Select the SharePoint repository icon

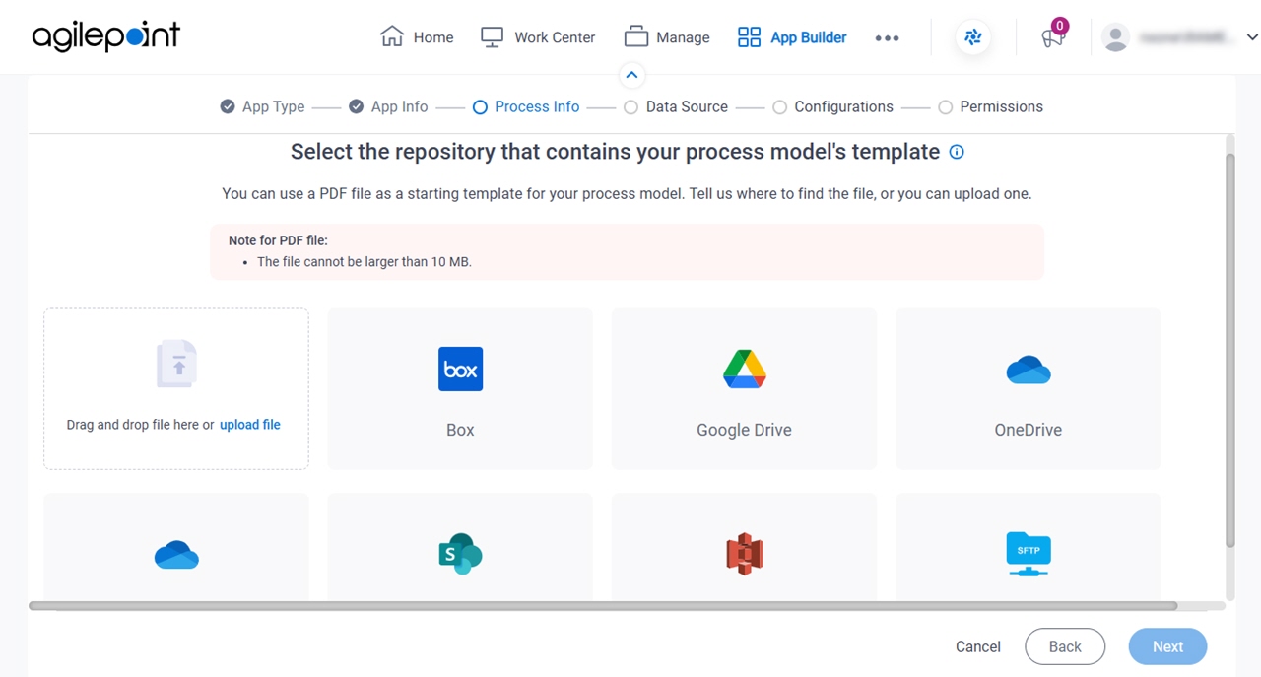tap(460, 554)
